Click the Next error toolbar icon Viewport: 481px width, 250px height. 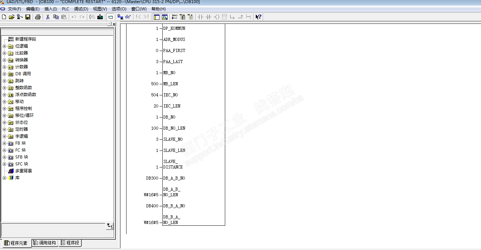click(x=146, y=17)
